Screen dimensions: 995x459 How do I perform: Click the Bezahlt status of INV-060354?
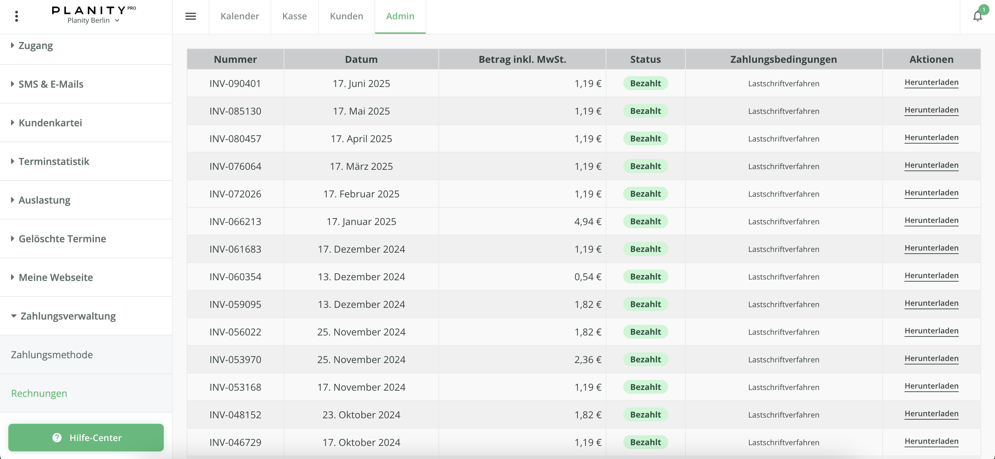[645, 276]
